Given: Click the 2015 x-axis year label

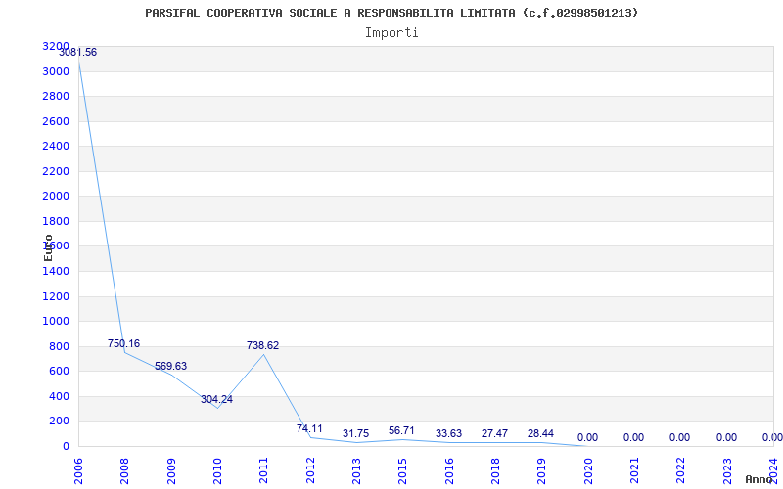Looking at the screenshot, I should [x=403, y=469].
